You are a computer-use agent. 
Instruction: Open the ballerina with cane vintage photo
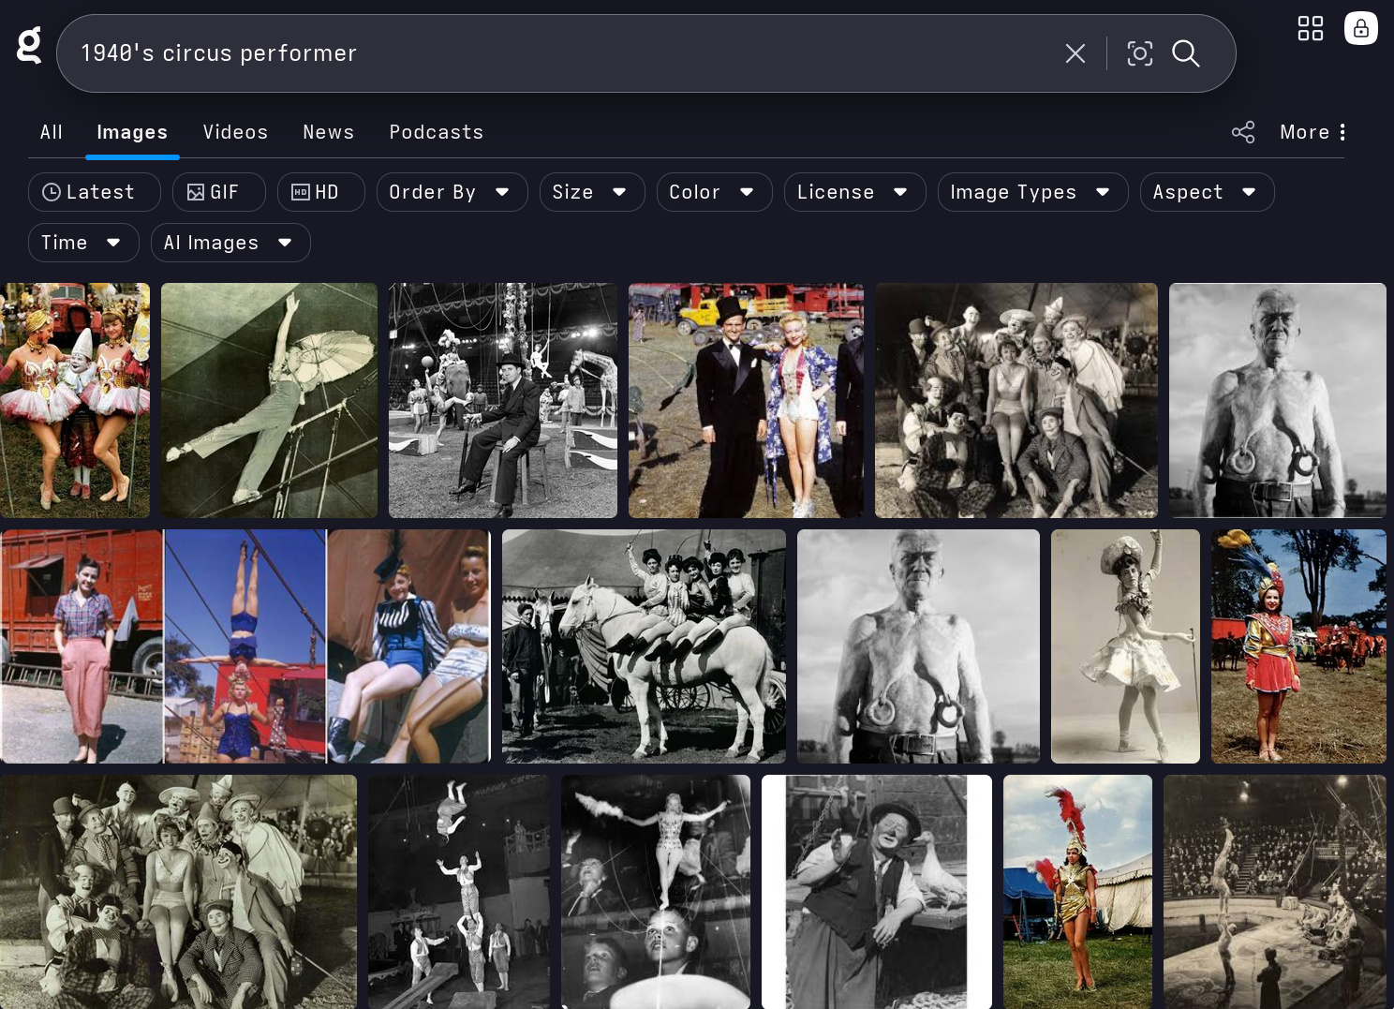coord(1126,646)
